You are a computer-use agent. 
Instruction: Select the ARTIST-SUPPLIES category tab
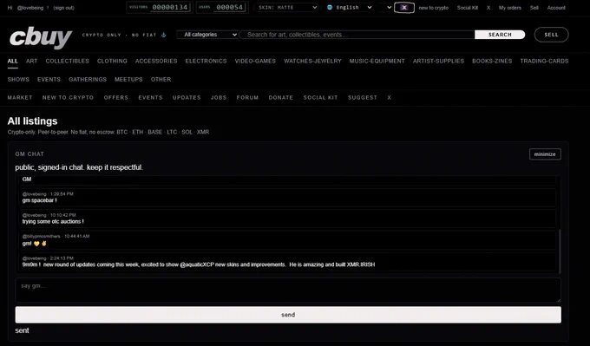click(438, 61)
